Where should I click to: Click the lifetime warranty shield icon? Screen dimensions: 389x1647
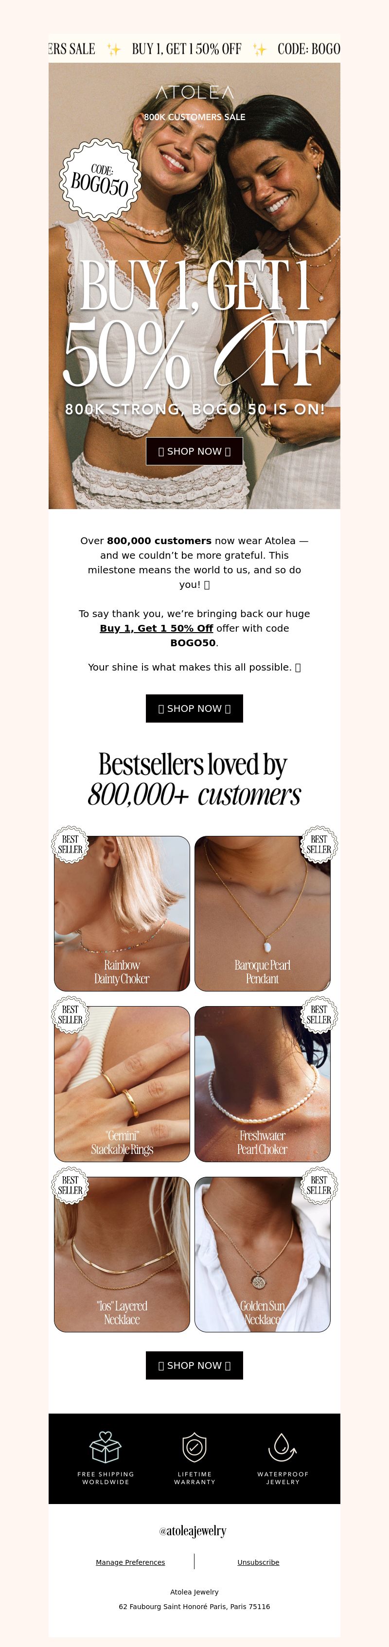(x=194, y=1447)
